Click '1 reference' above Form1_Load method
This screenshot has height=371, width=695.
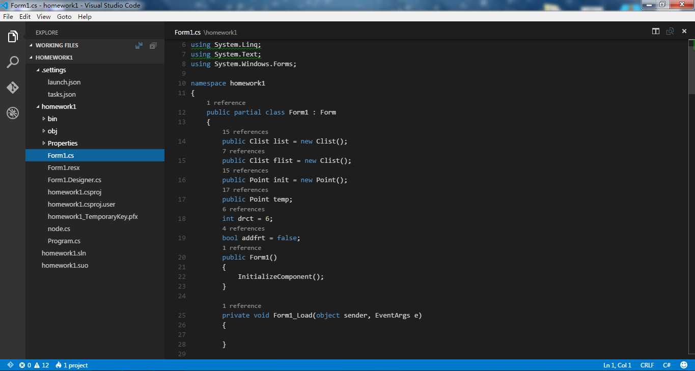241,306
